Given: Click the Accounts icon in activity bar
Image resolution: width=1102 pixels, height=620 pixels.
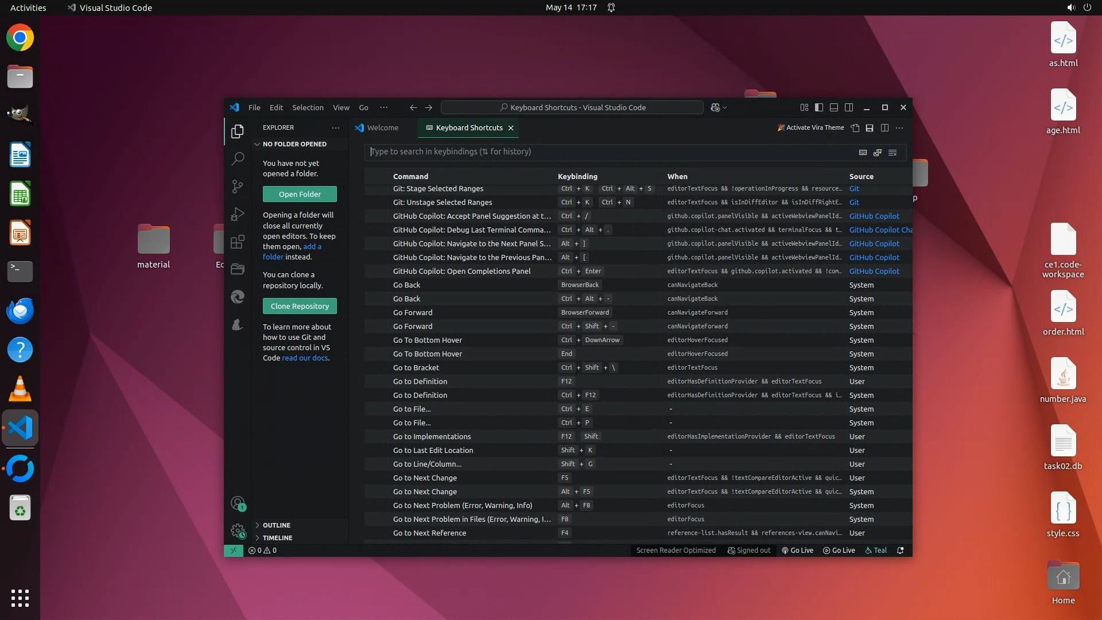Looking at the screenshot, I should (x=238, y=503).
